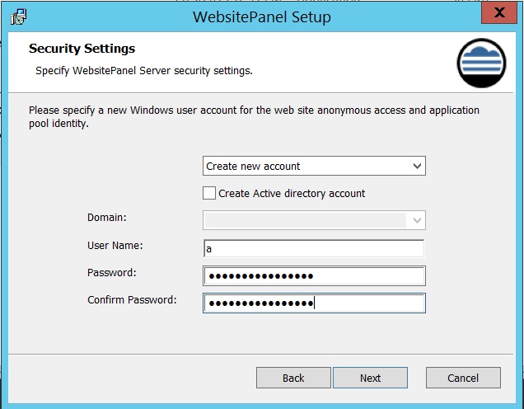
Task: Click the WebsitePanel installer icon in title bar
Action: coord(18,16)
